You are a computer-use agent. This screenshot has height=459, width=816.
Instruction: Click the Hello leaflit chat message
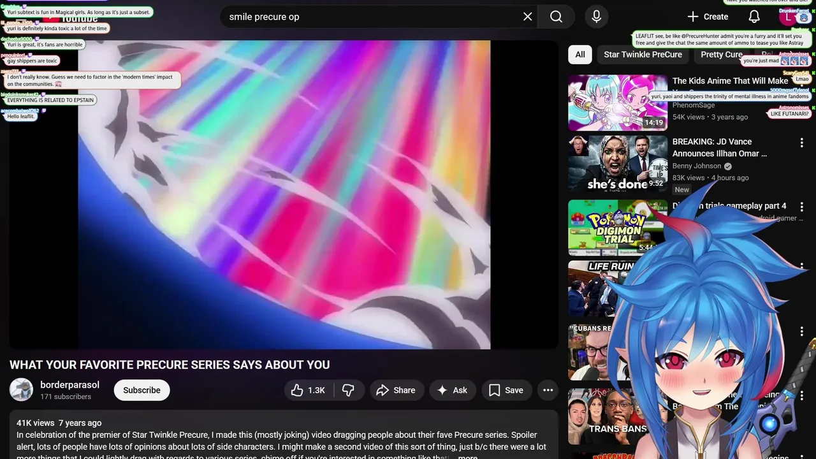[20, 117]
